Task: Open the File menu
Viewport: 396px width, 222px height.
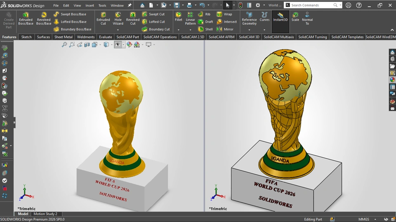Action: (x=56, y=5)
